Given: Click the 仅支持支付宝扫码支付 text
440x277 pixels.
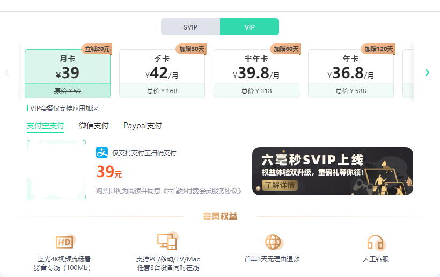Looking at the screenshot, I should [144, 153].
